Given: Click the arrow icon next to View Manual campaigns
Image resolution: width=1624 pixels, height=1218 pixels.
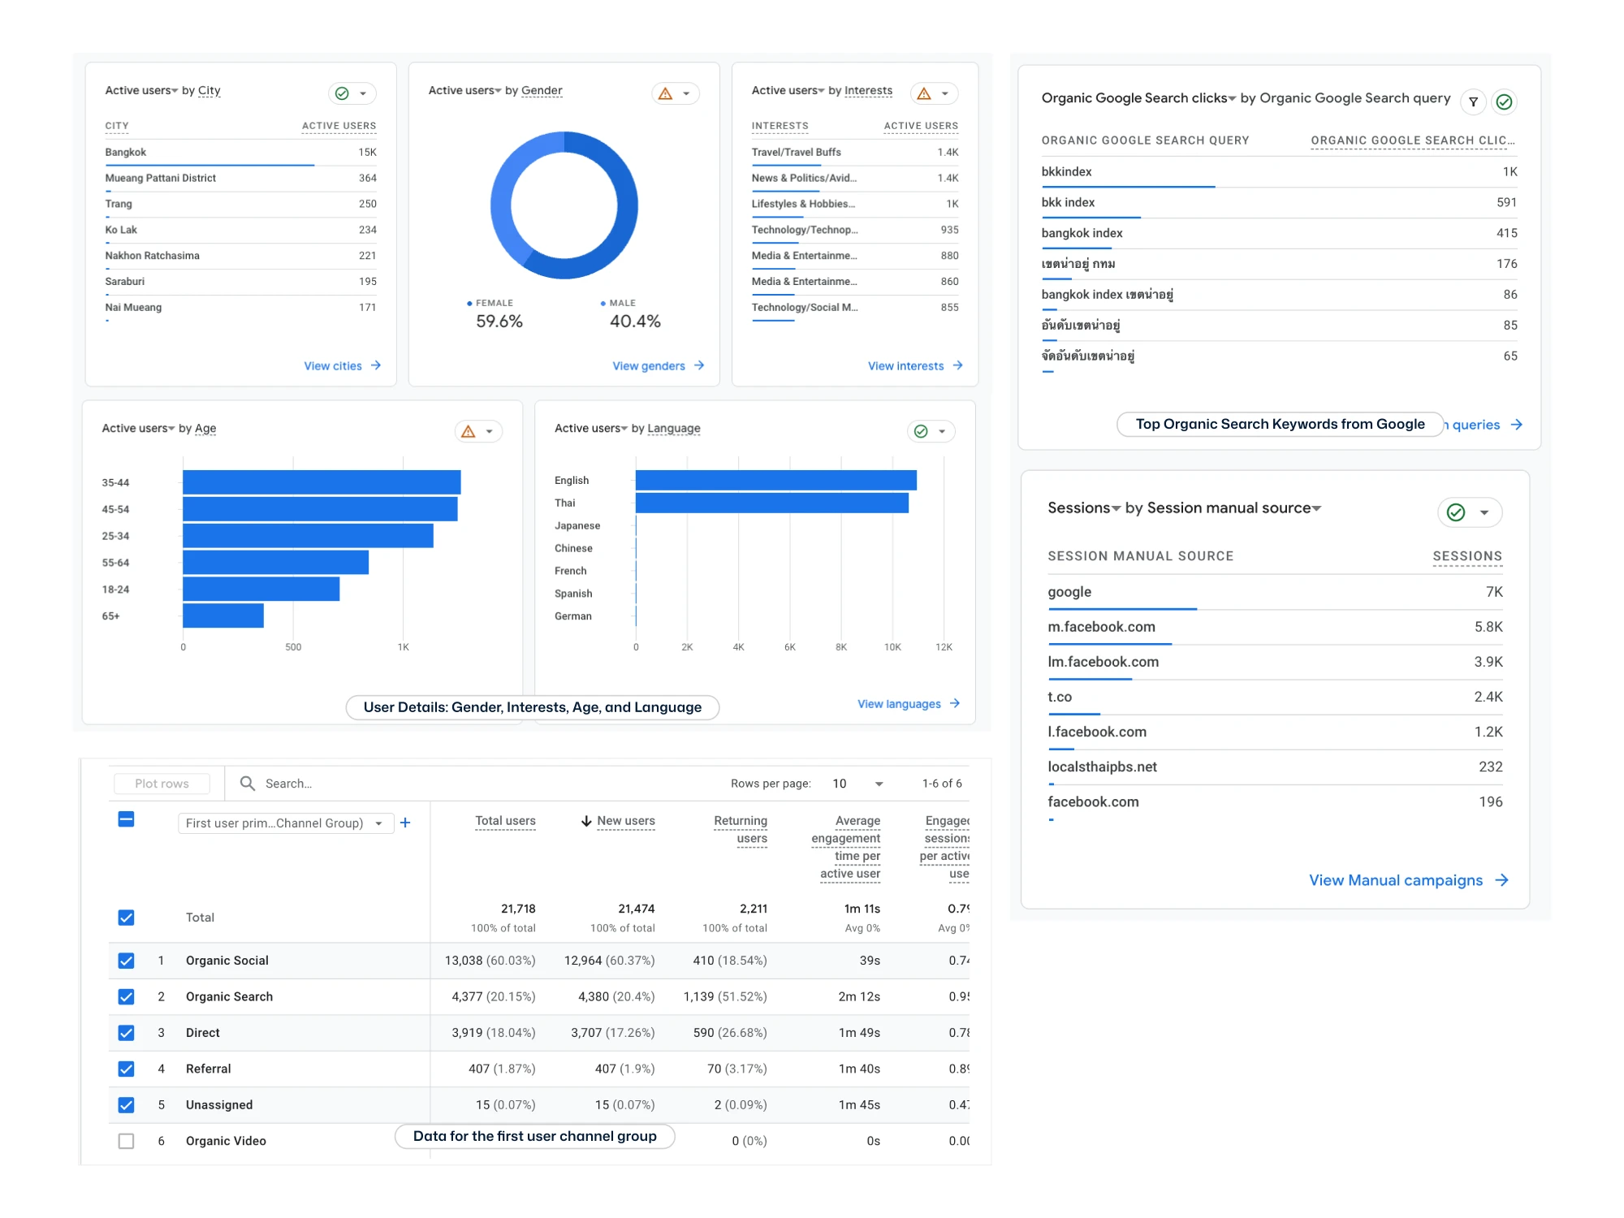Looking at the screenshot, I should [1502, 880].
